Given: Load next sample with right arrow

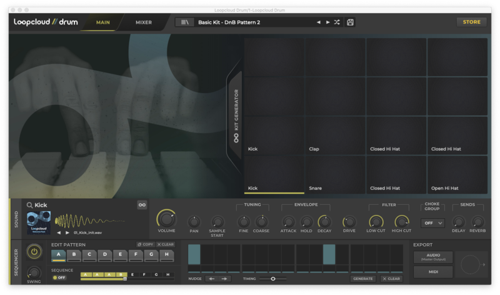Looking at the screenshot, I should [x=67, y=232].
